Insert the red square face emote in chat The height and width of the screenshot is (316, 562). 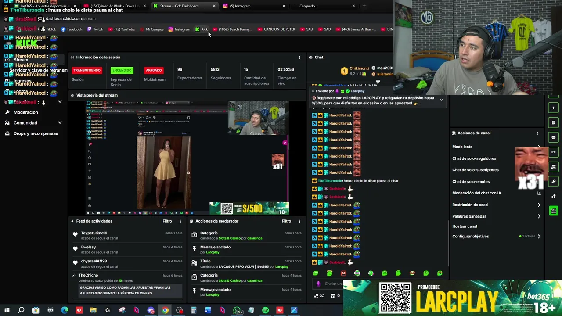343,273
